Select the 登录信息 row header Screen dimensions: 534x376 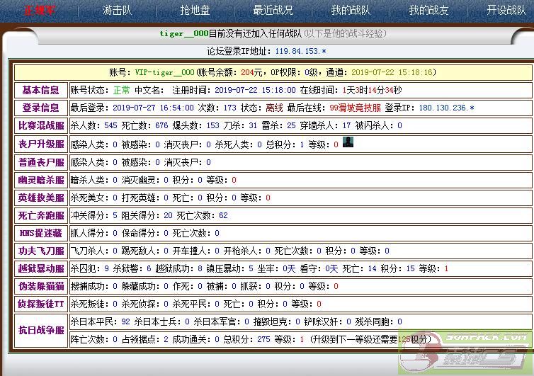[x=40, y=108]
